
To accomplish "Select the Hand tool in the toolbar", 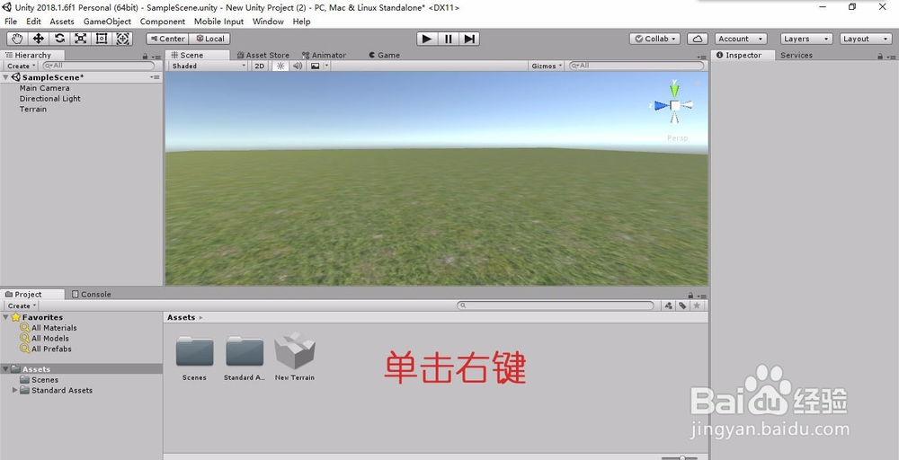I will pyautogui.click(x=18, y=39).
